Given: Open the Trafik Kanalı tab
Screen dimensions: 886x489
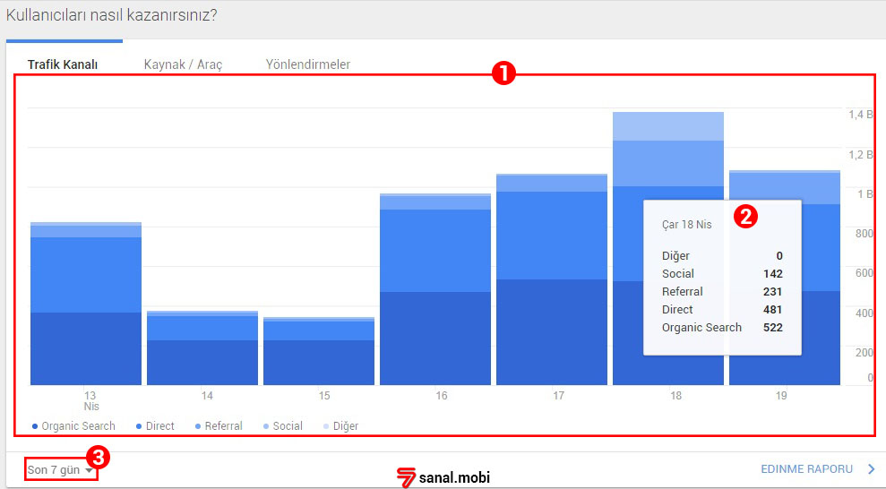Looking at the screenshot, I should pos(62,64).
